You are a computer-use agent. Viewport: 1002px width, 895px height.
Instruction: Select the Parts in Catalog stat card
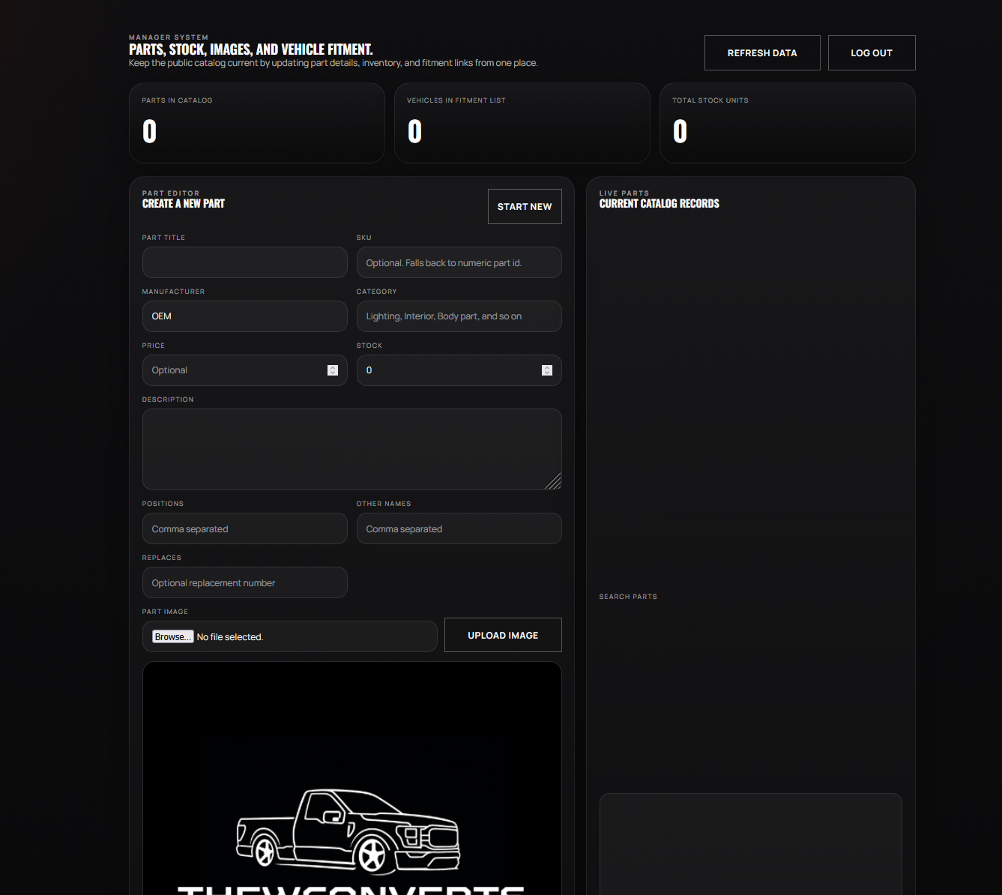pos(257,123)
